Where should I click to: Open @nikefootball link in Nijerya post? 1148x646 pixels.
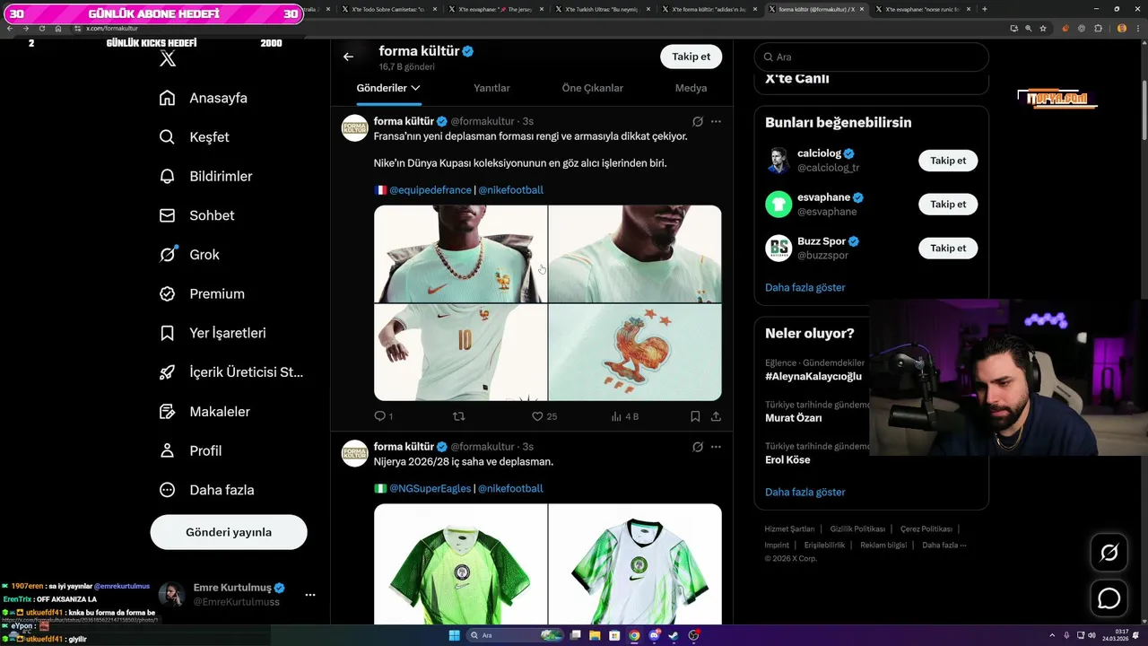click(x=510, y=489)
